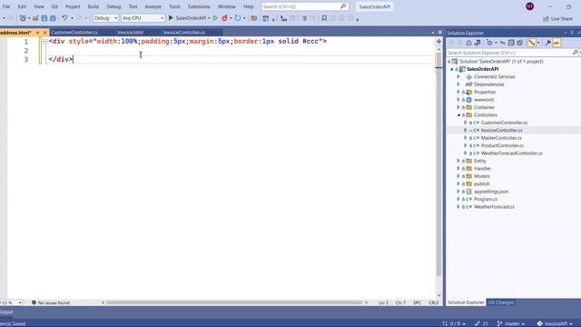Click the pencil pending changes count
This screenshot has height=327, width=581.
pyautogui.click(x=481, y=323)
